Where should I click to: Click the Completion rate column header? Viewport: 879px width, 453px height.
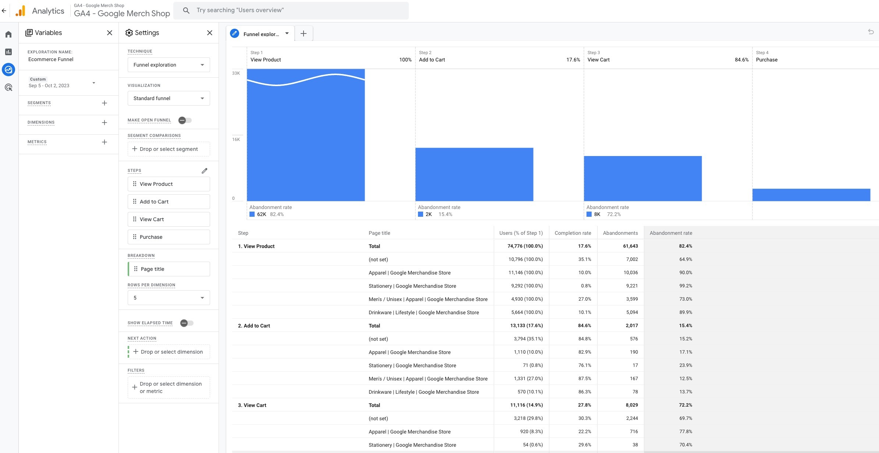coord(573,233)
